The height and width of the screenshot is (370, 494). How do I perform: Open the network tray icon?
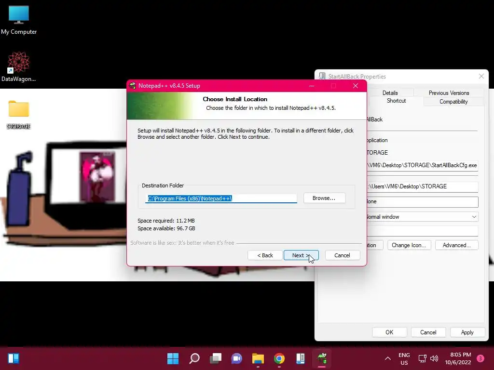[x=422, y=358]
